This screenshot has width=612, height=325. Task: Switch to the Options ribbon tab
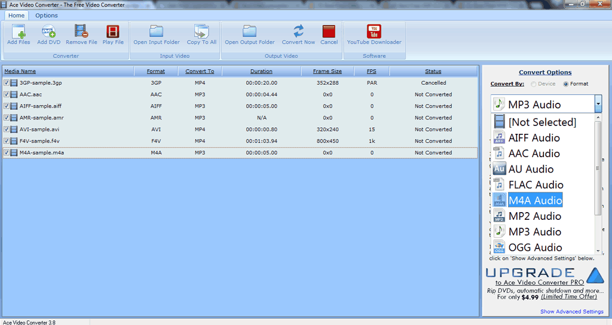(x=47, y=16)
